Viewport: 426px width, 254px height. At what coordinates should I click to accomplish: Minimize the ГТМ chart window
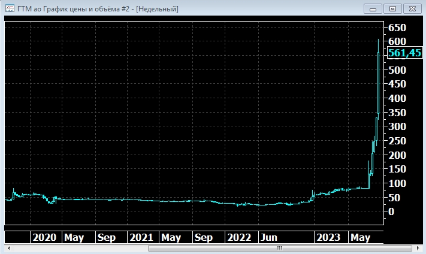pos(374,9)
